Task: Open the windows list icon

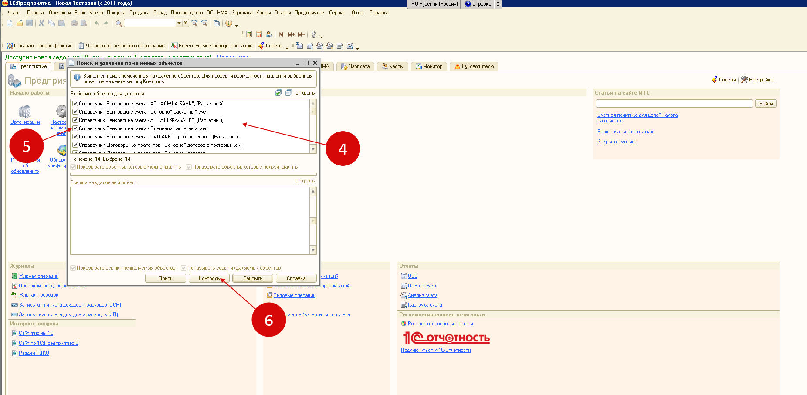Action: (217, 23)
